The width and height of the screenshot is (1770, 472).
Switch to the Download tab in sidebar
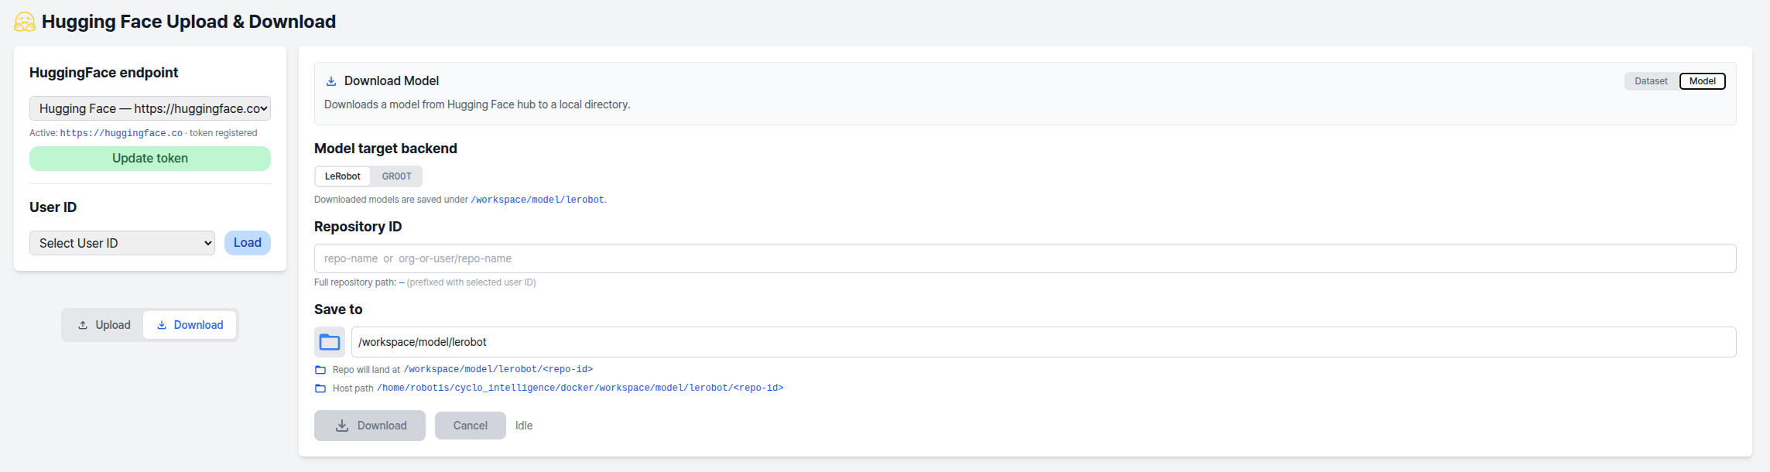[190, 325]
